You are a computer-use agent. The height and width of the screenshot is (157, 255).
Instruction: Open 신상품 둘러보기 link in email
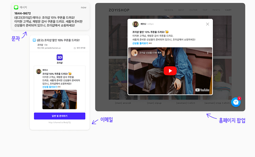coord(50,87)
